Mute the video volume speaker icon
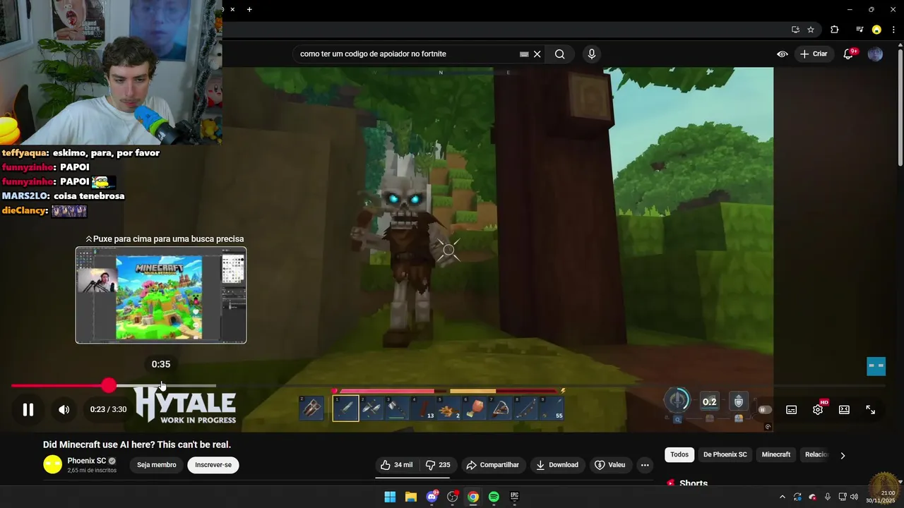Viewport: 904px width, 508px height. [x=64, y=409]
